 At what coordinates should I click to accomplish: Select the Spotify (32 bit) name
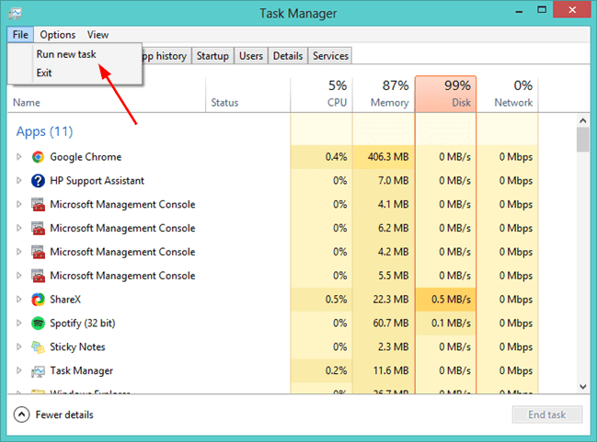(83, 323)
